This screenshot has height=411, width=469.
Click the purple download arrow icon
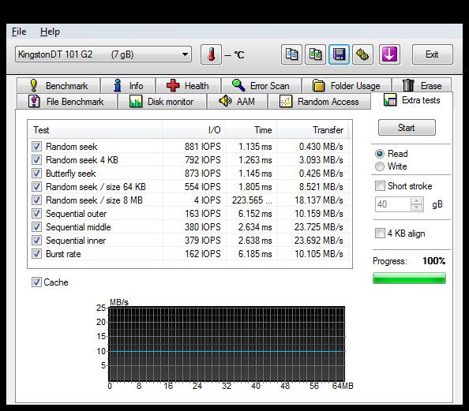(x=389, y=54)
